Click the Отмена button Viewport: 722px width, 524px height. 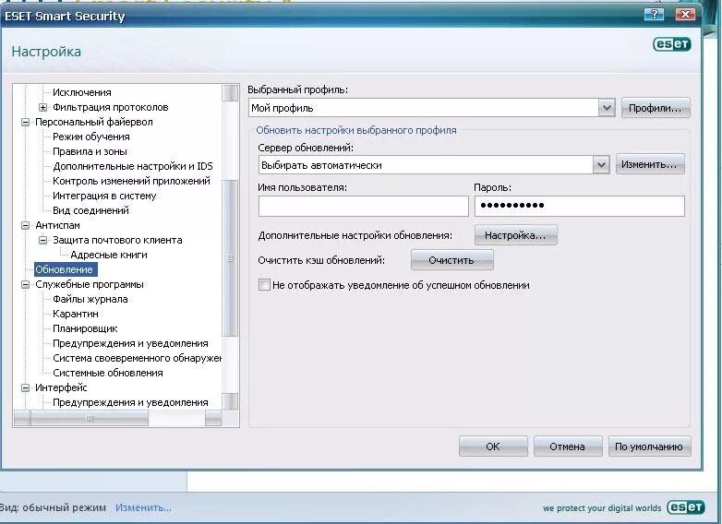tap(568, 447)
